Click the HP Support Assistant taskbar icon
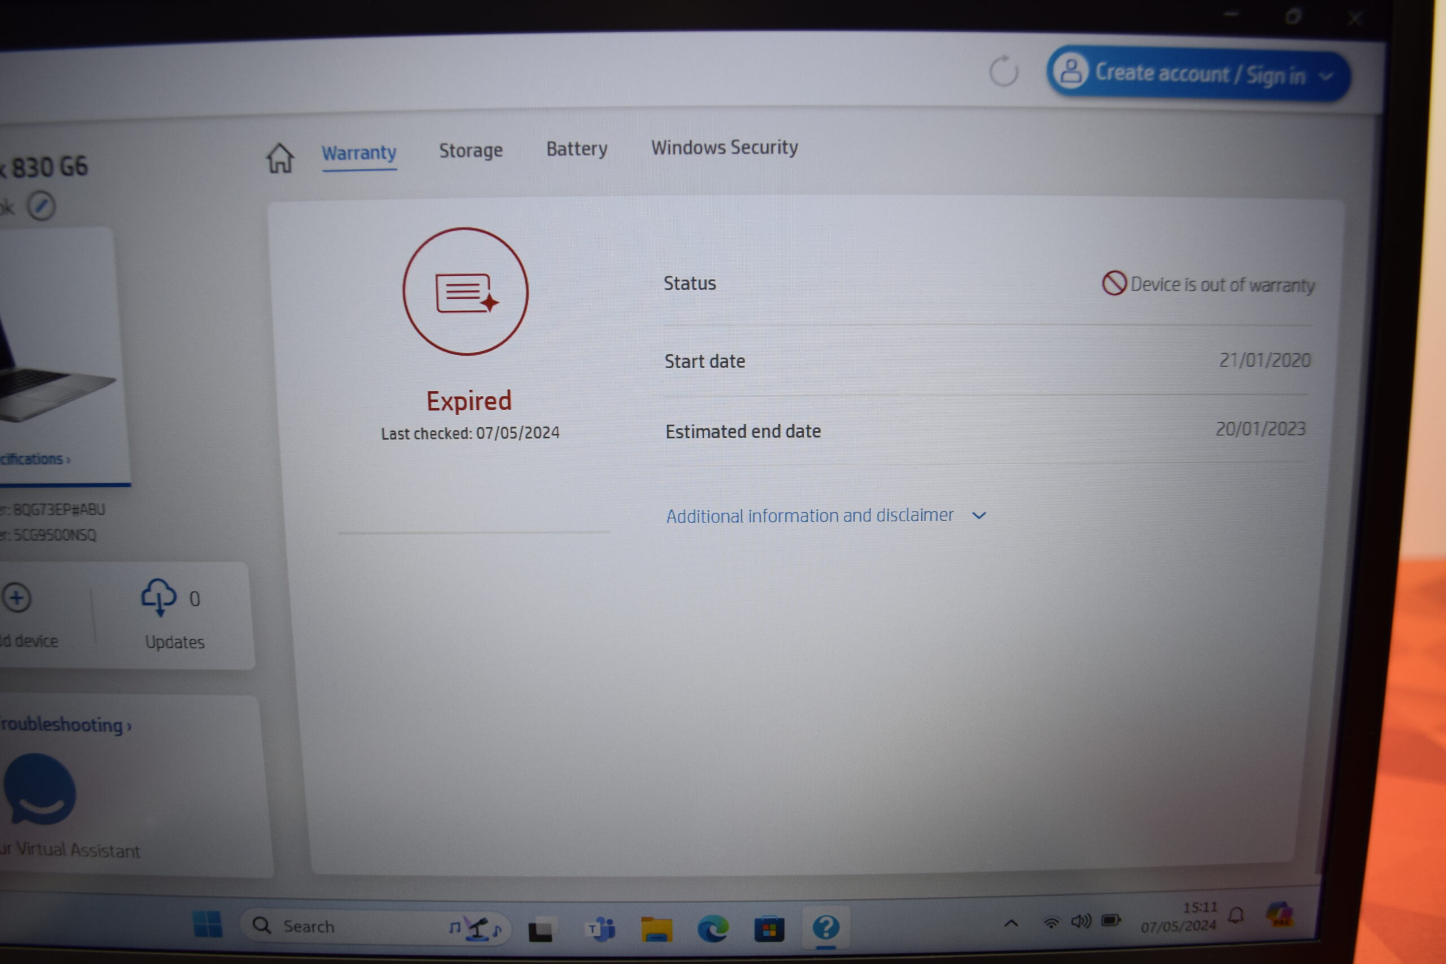The image size is (1446, 964). coord(826,928)
